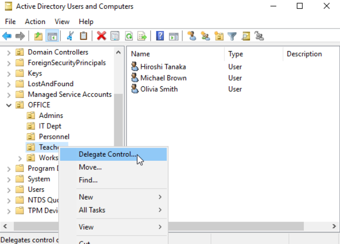Select the OFFICE OU label

click(x=39, y=105)
